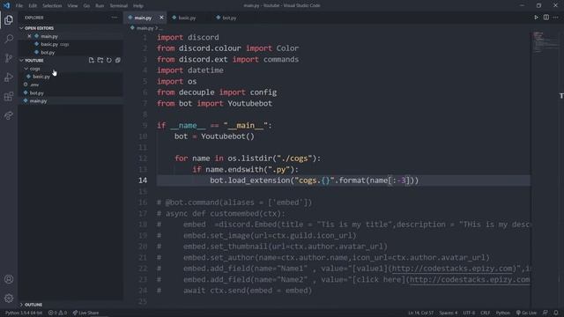This screenshot has width=564, height=317.
Task: Click the code minimap preview
Action: coord(546,42)
